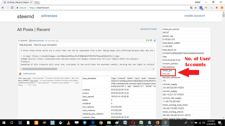225x126 pixels.
Task: Click the thecryptodrive current witness value
Action: tap(168, 67)
